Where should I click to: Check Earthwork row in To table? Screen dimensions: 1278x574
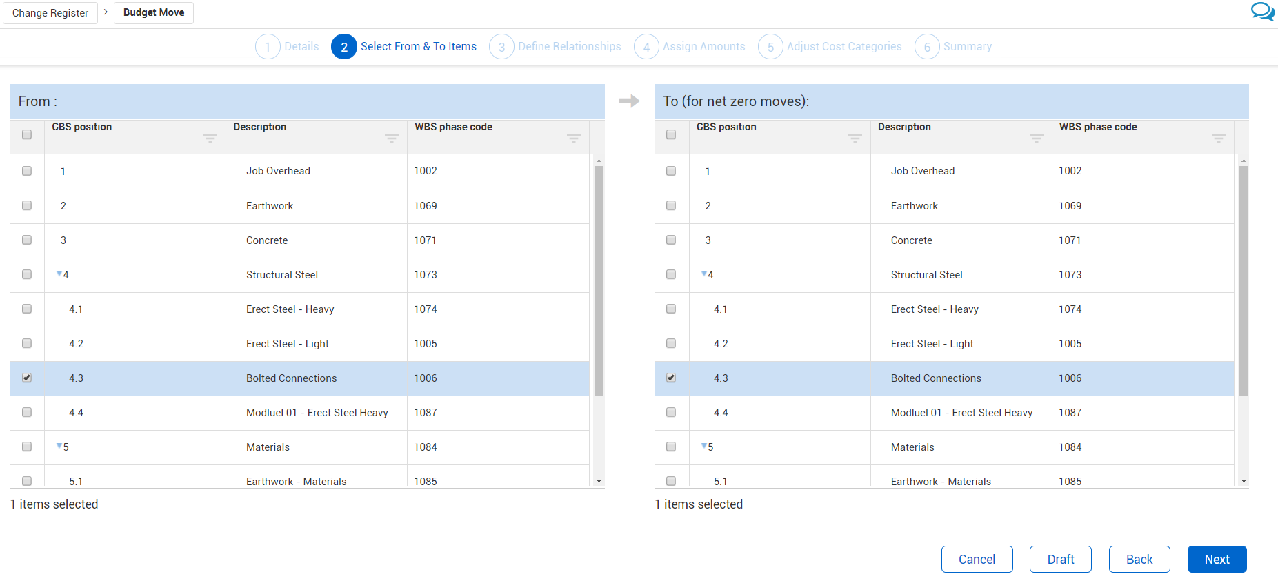[671, 205]
